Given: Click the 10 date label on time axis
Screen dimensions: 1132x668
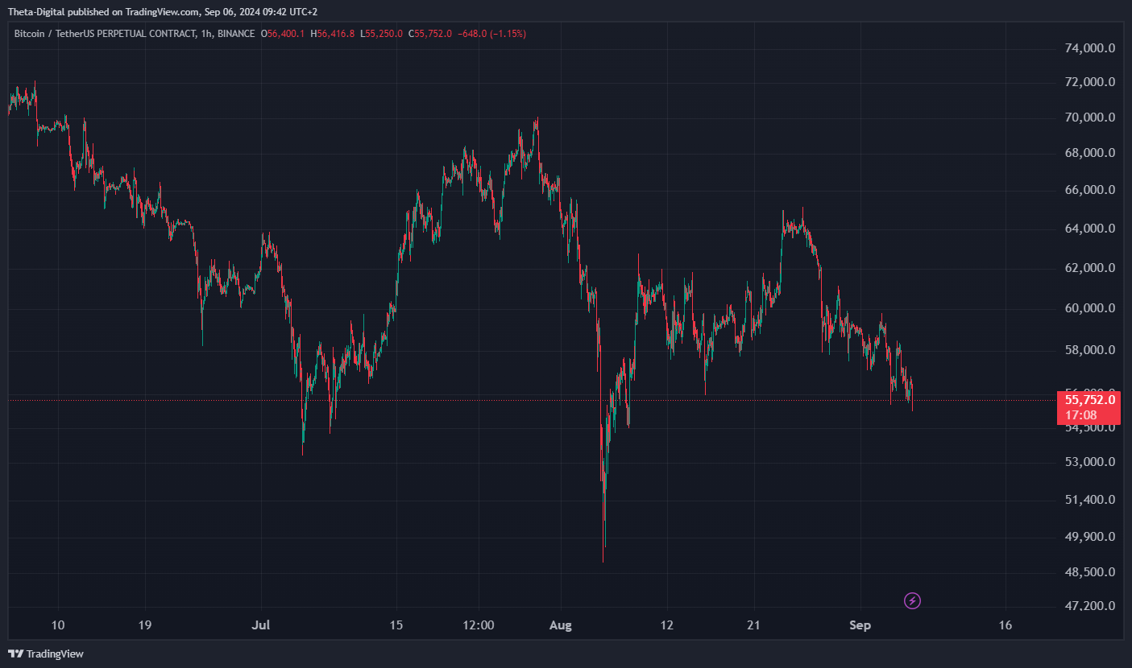Looking at the screenshot, I should (x=57, y=625).
